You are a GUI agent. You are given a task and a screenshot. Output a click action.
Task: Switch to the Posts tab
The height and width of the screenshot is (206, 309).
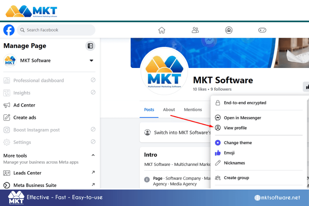coord(149,110)
